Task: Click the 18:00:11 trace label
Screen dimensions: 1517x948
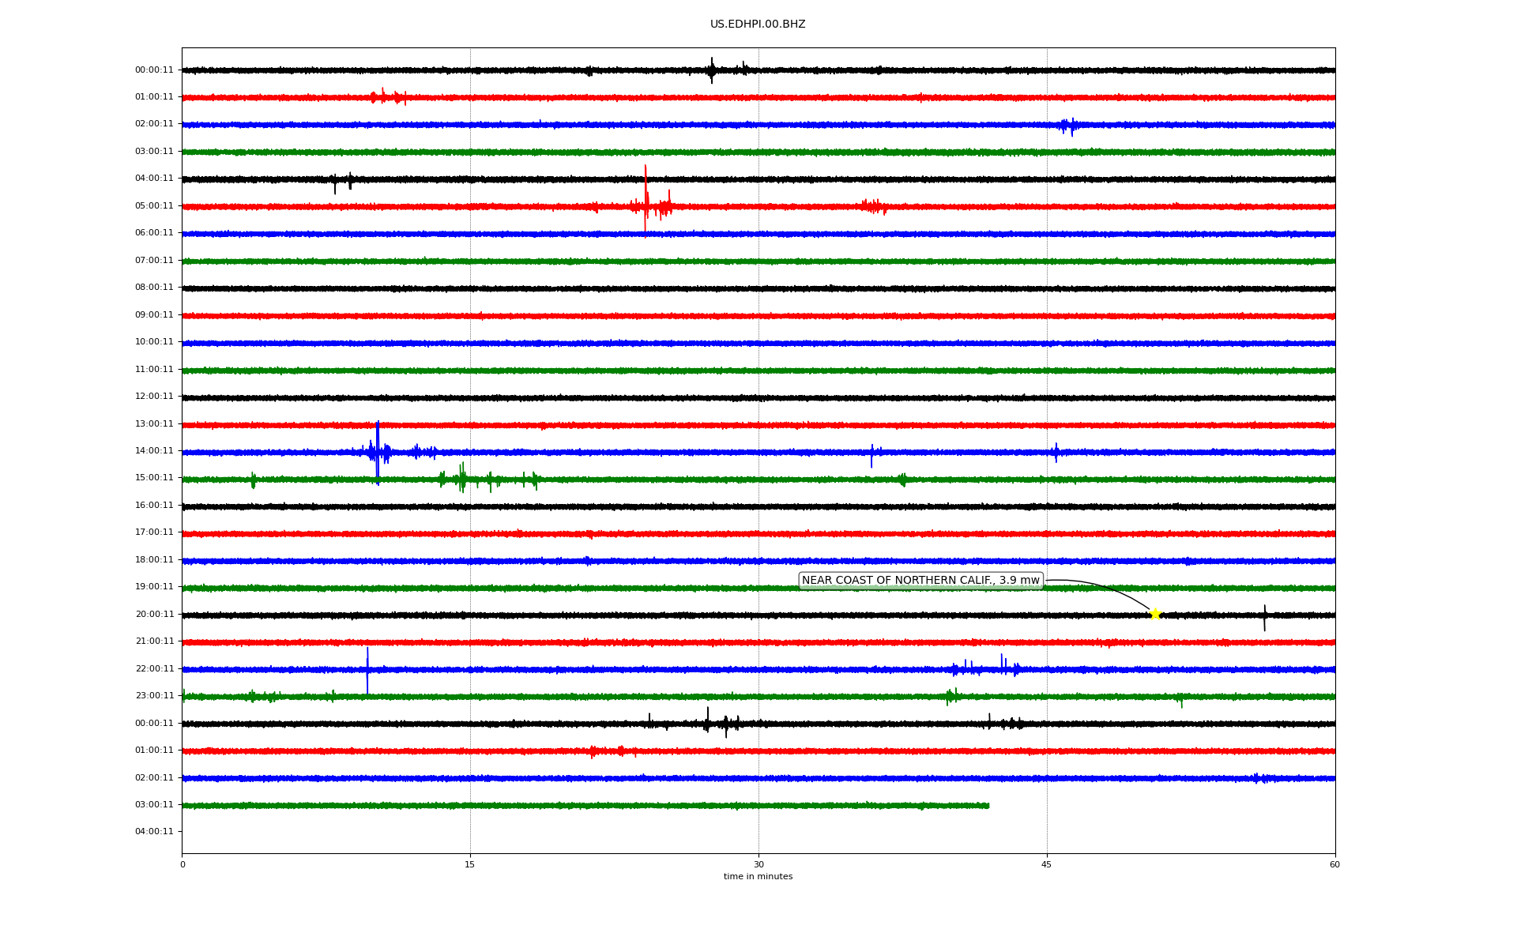Action: pyautogui.click(x=154, y=560)
